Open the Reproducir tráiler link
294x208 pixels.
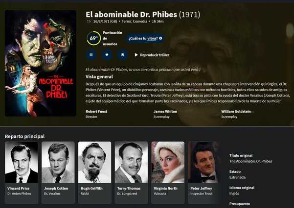point(155,55)
